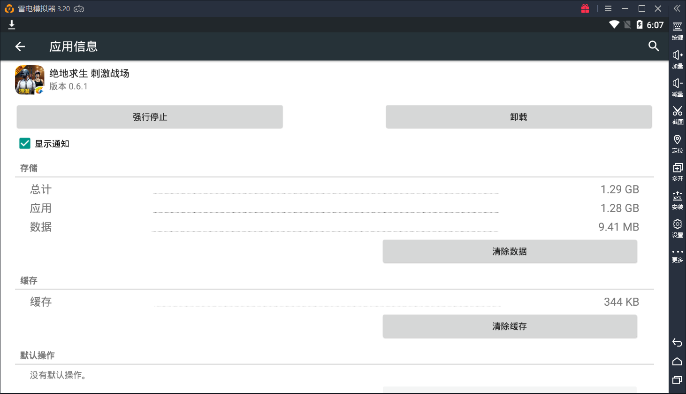The width and height of the screenshot is (686, 394).
Task: Uncheck the 显示通知 checkbox
Action: 25,143
